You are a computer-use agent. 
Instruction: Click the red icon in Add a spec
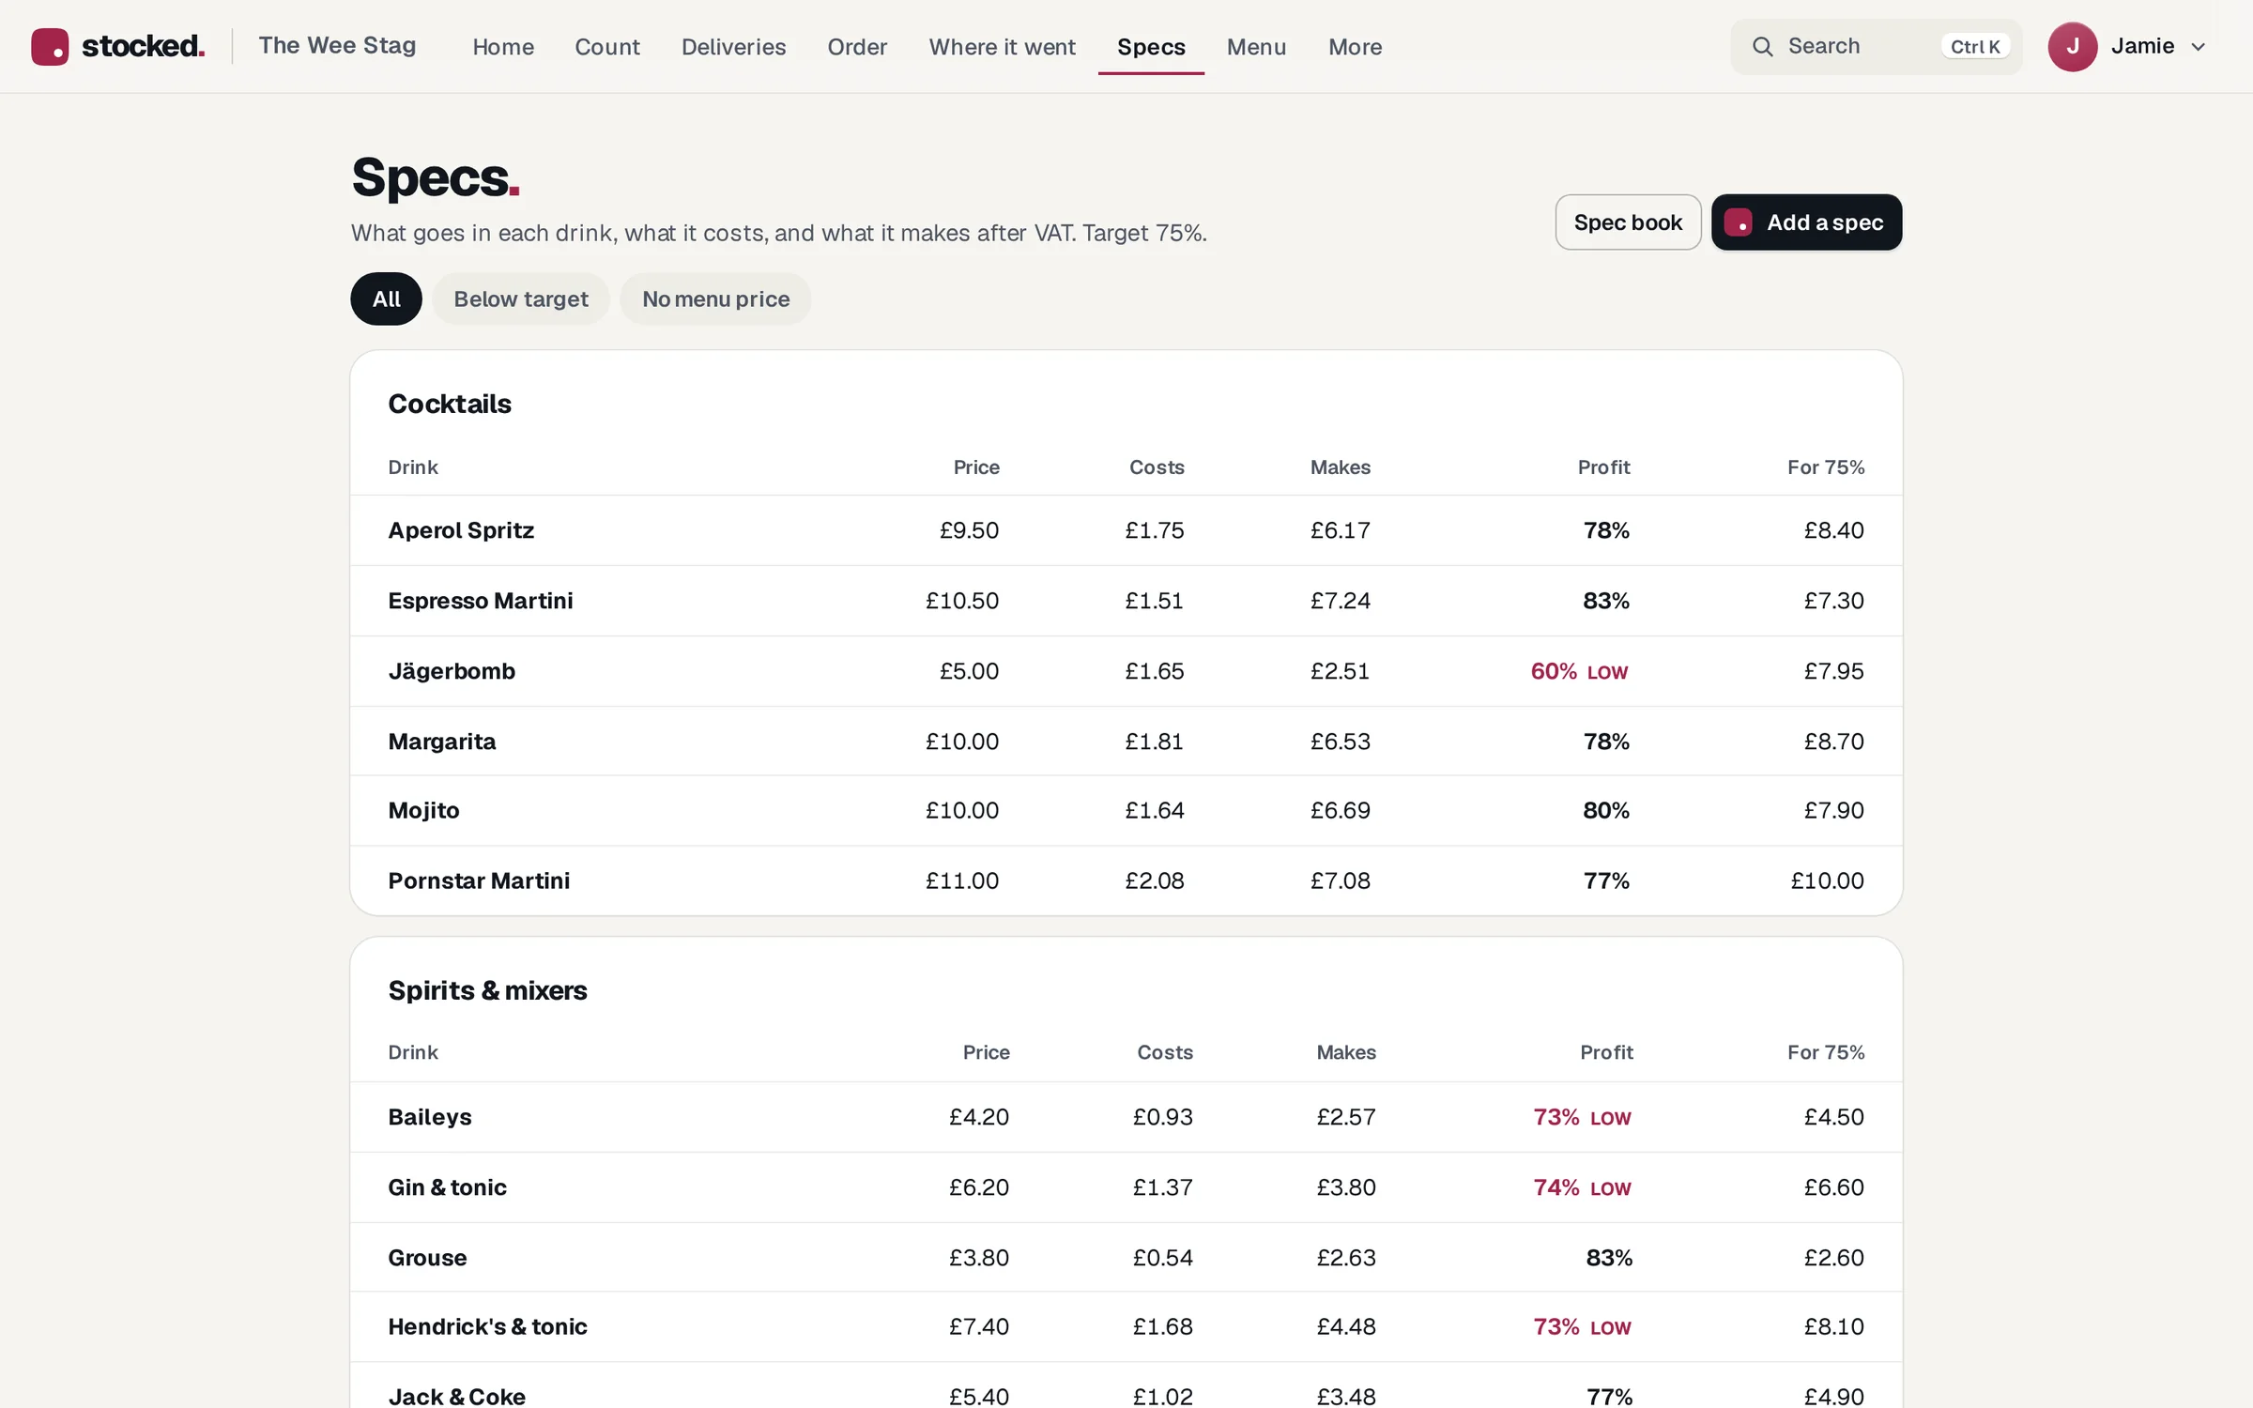click(1738, 222)
